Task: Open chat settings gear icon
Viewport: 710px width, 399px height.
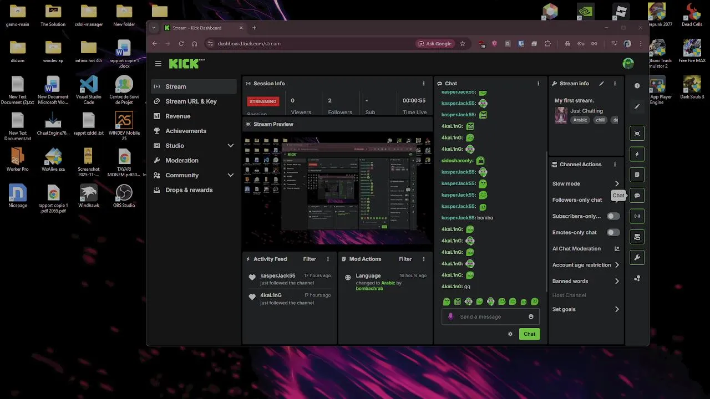Action: point(510,334)
